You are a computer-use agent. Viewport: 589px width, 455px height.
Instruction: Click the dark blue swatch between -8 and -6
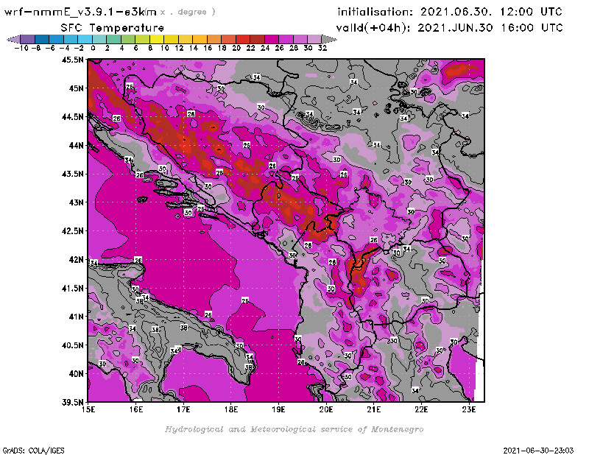tap(42, 40)
